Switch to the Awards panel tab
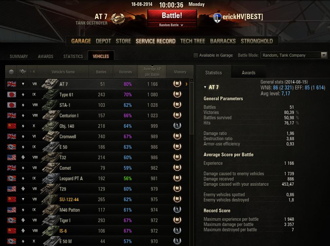 (248, 73)
